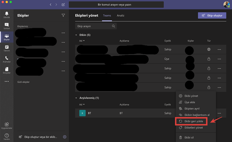Screen dimensions: 232x142
Task: Open options for the first team in Ekipleriniz
Action: coord(63,33)
